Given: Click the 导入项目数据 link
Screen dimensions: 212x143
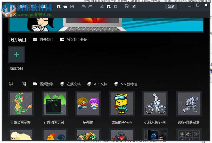Looking at the screenshot, I should pos(77,40).
